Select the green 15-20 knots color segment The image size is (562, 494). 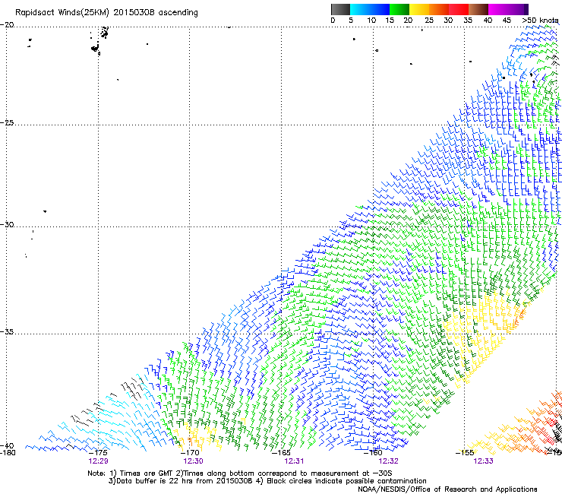coord(399,9)
